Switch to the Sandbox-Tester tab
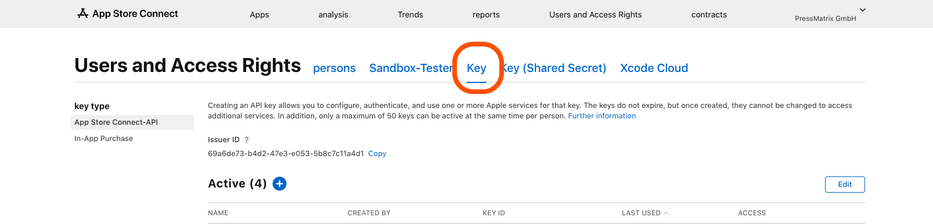This screenshot has width=933, height=224. click(x=411, y=68)
